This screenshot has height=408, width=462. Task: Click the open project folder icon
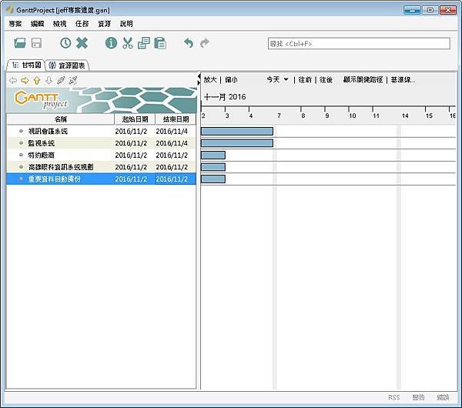pos(20,43)
